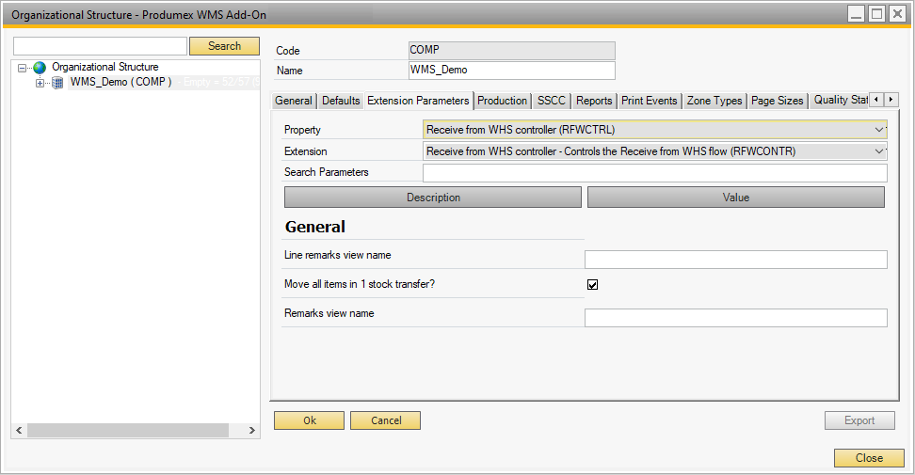Open the Extension dropdown list
Viewport: 915px width, 475px height.
879,150
